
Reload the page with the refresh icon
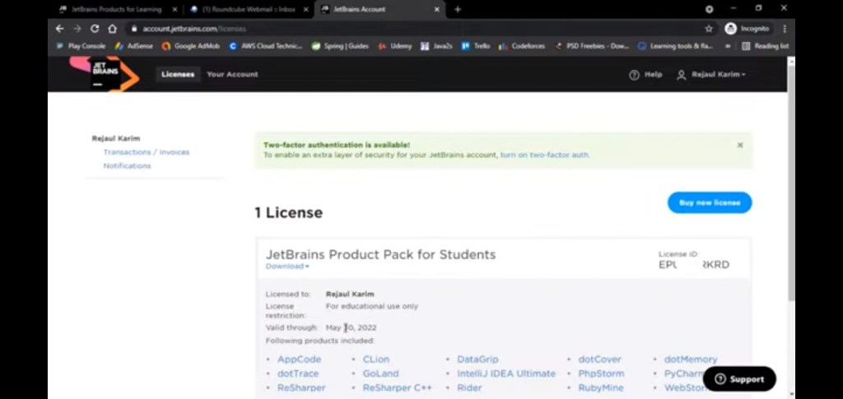[x=94, y=29]
